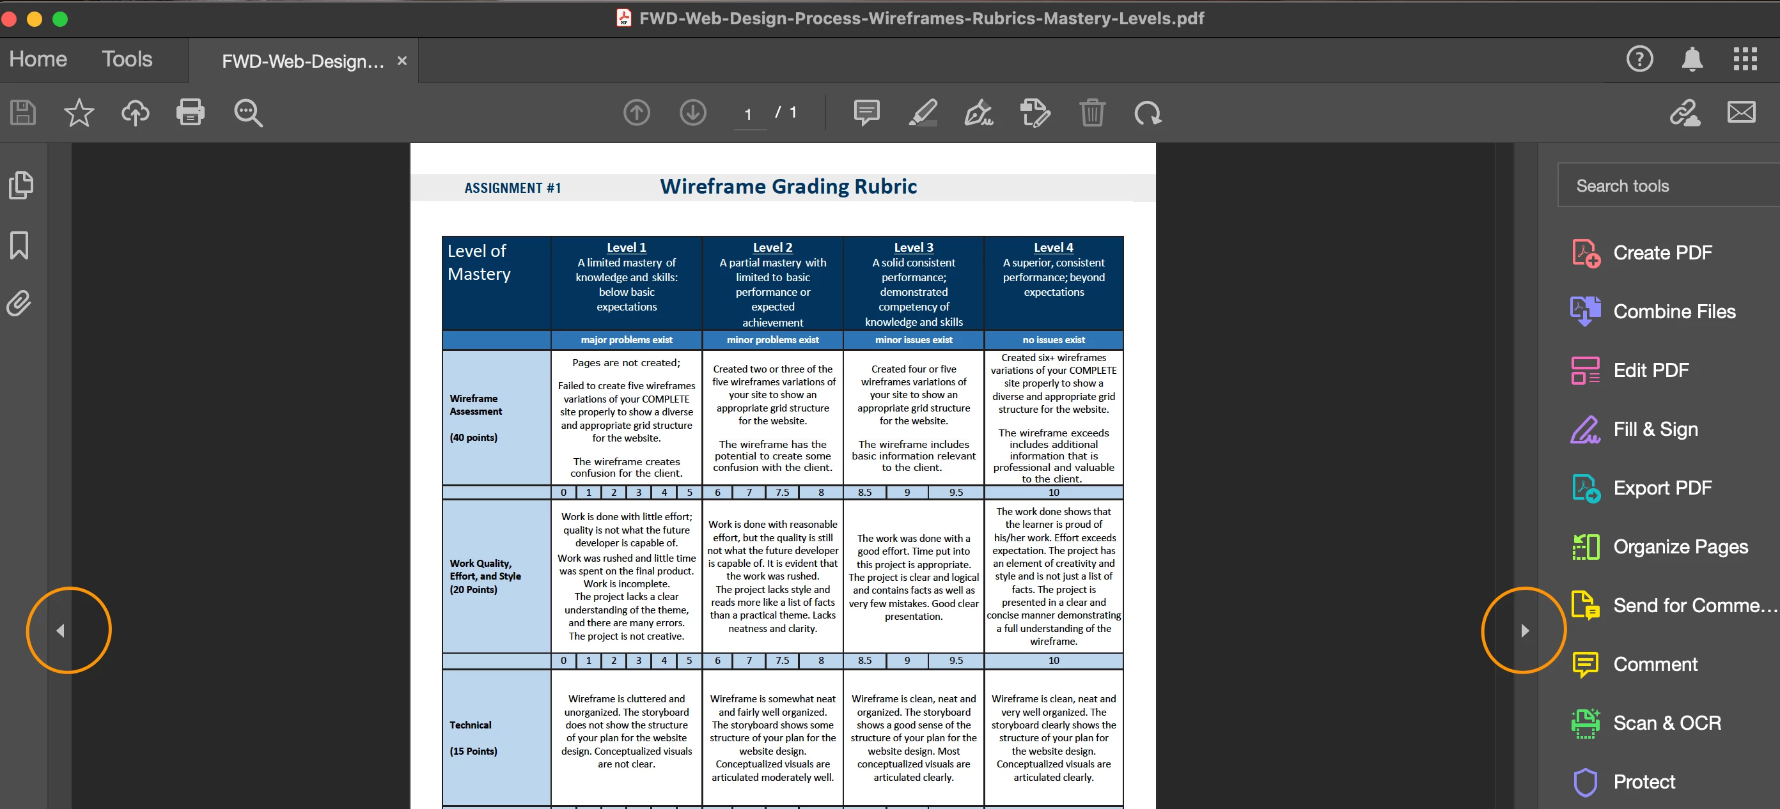Viewport: 1780px width, 809px height.
Task: Add a sticky note comment
Action: (866, 112)
